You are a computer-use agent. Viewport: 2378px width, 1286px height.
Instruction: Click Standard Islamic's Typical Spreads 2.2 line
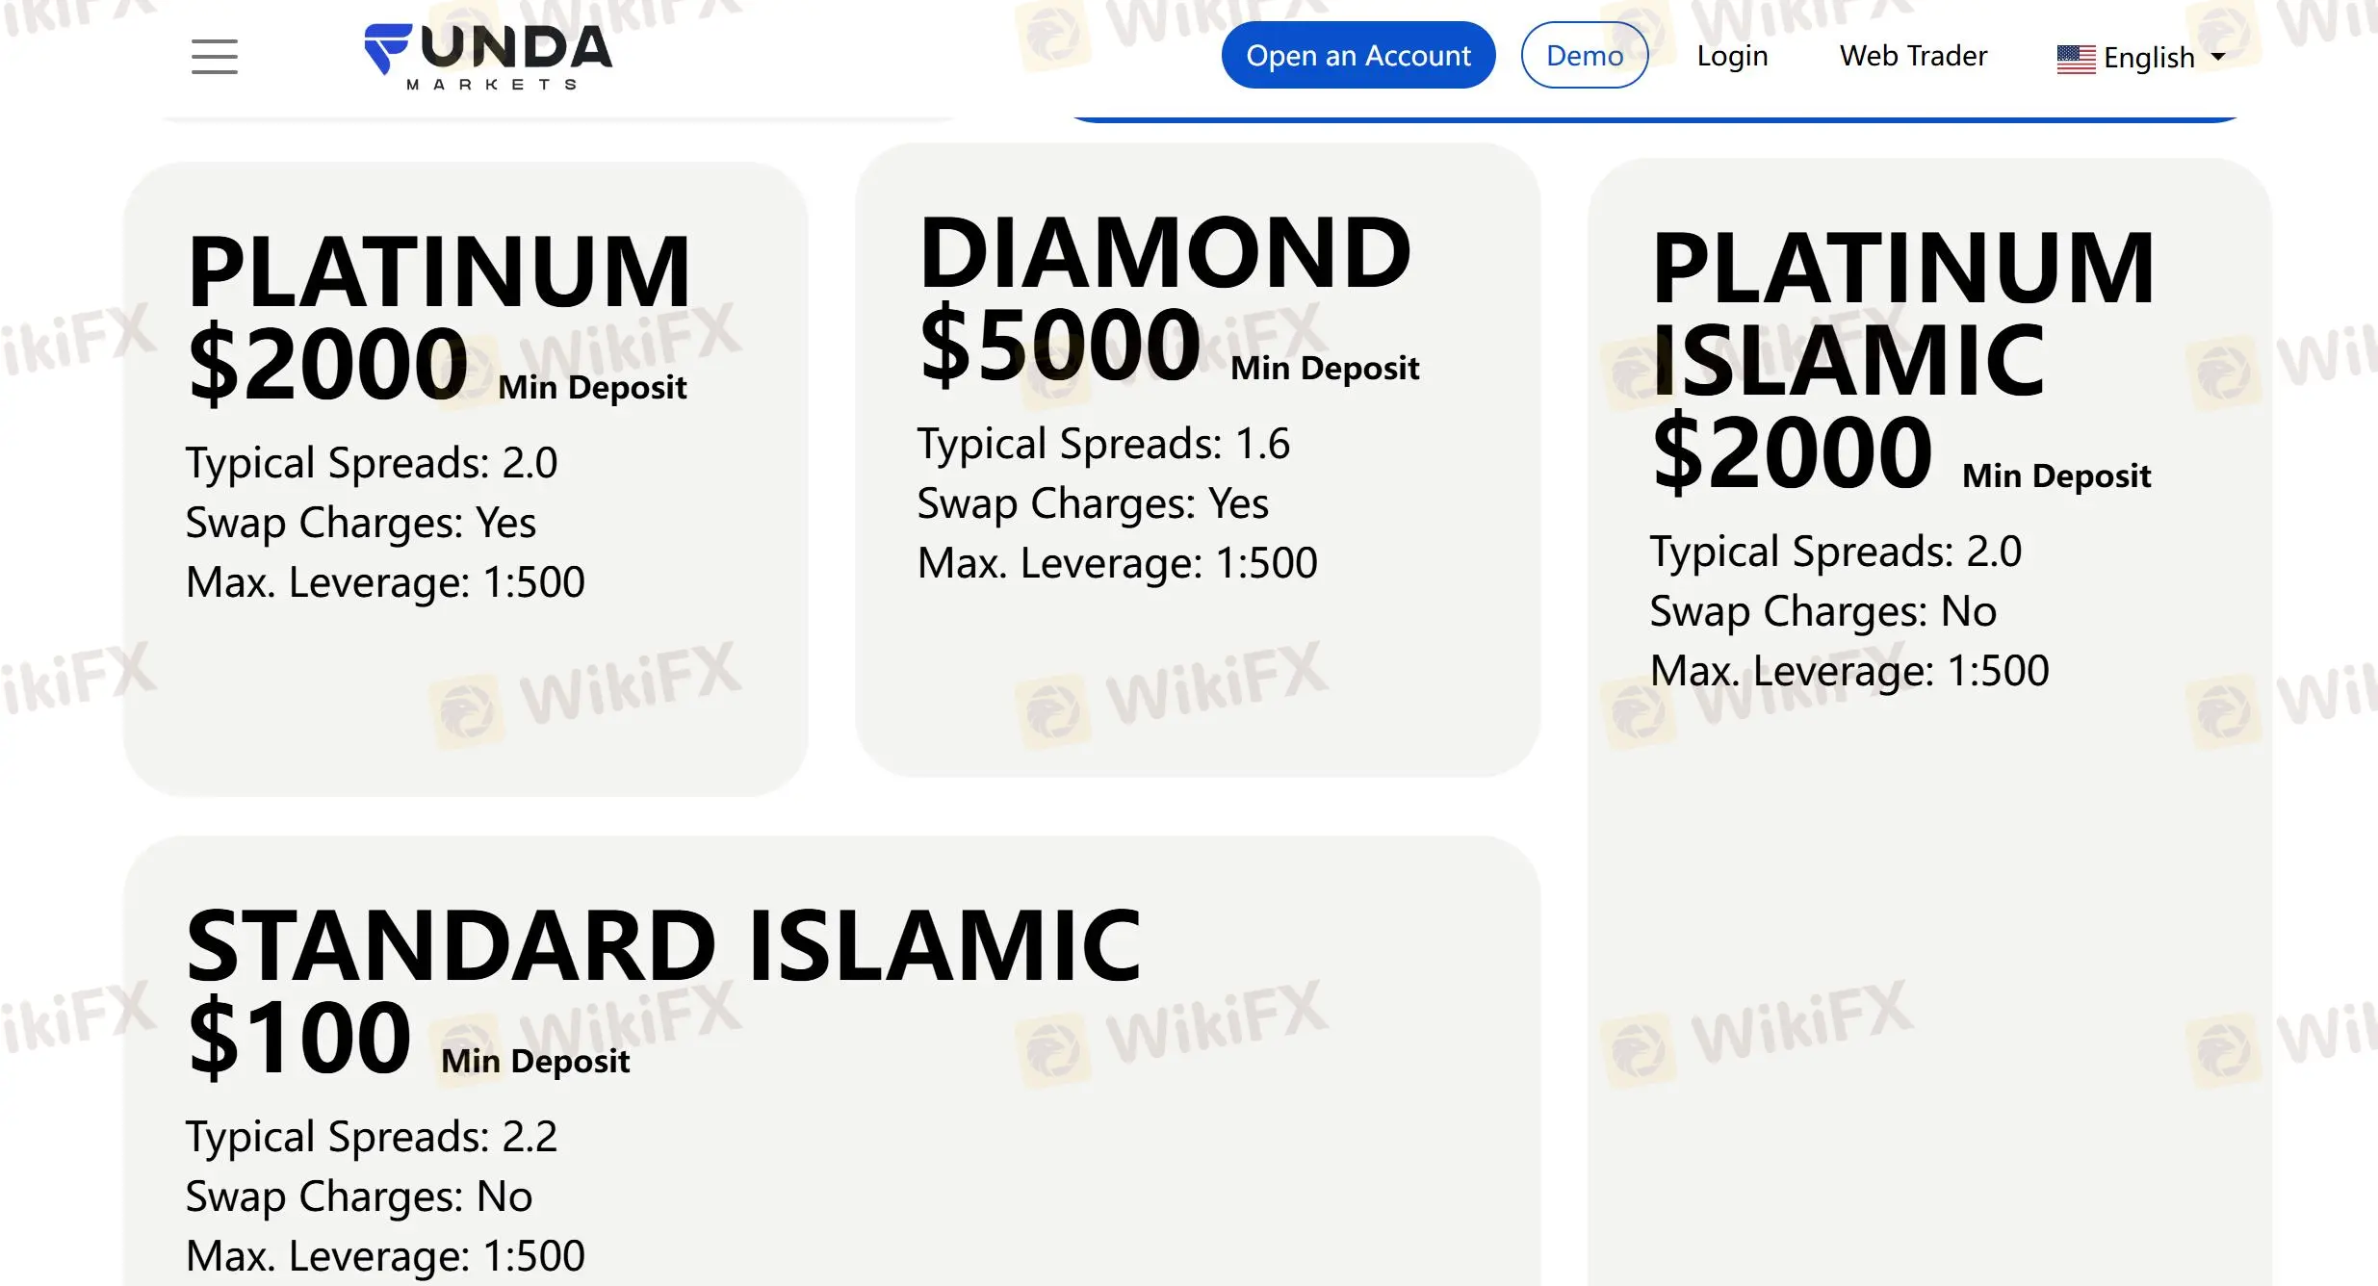click(371, 1137)
